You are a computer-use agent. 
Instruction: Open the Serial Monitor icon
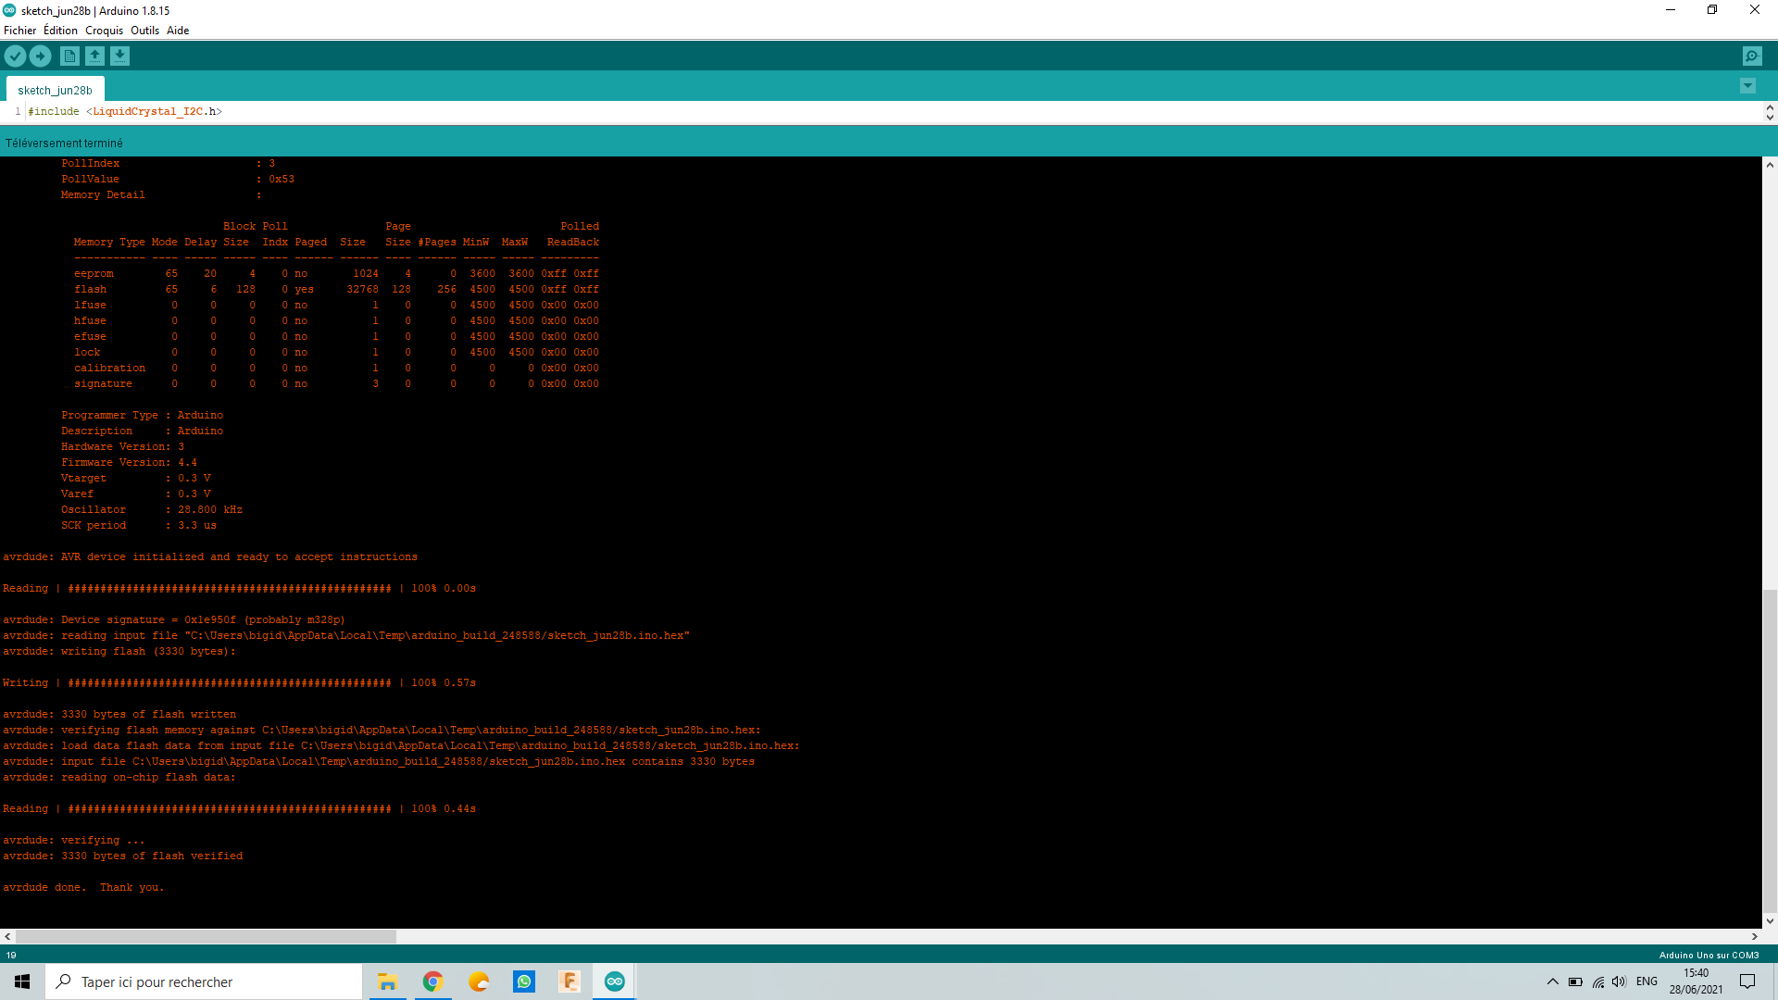click(x=1752, y=56)
